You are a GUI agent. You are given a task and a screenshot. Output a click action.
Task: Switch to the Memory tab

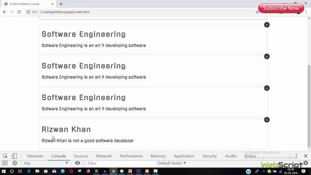(x=158, y=156)
